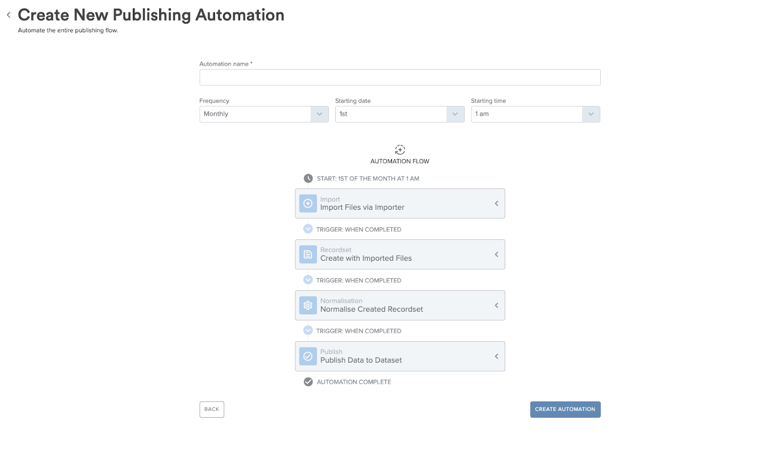Select the Recordset document icon

(308, 254)
